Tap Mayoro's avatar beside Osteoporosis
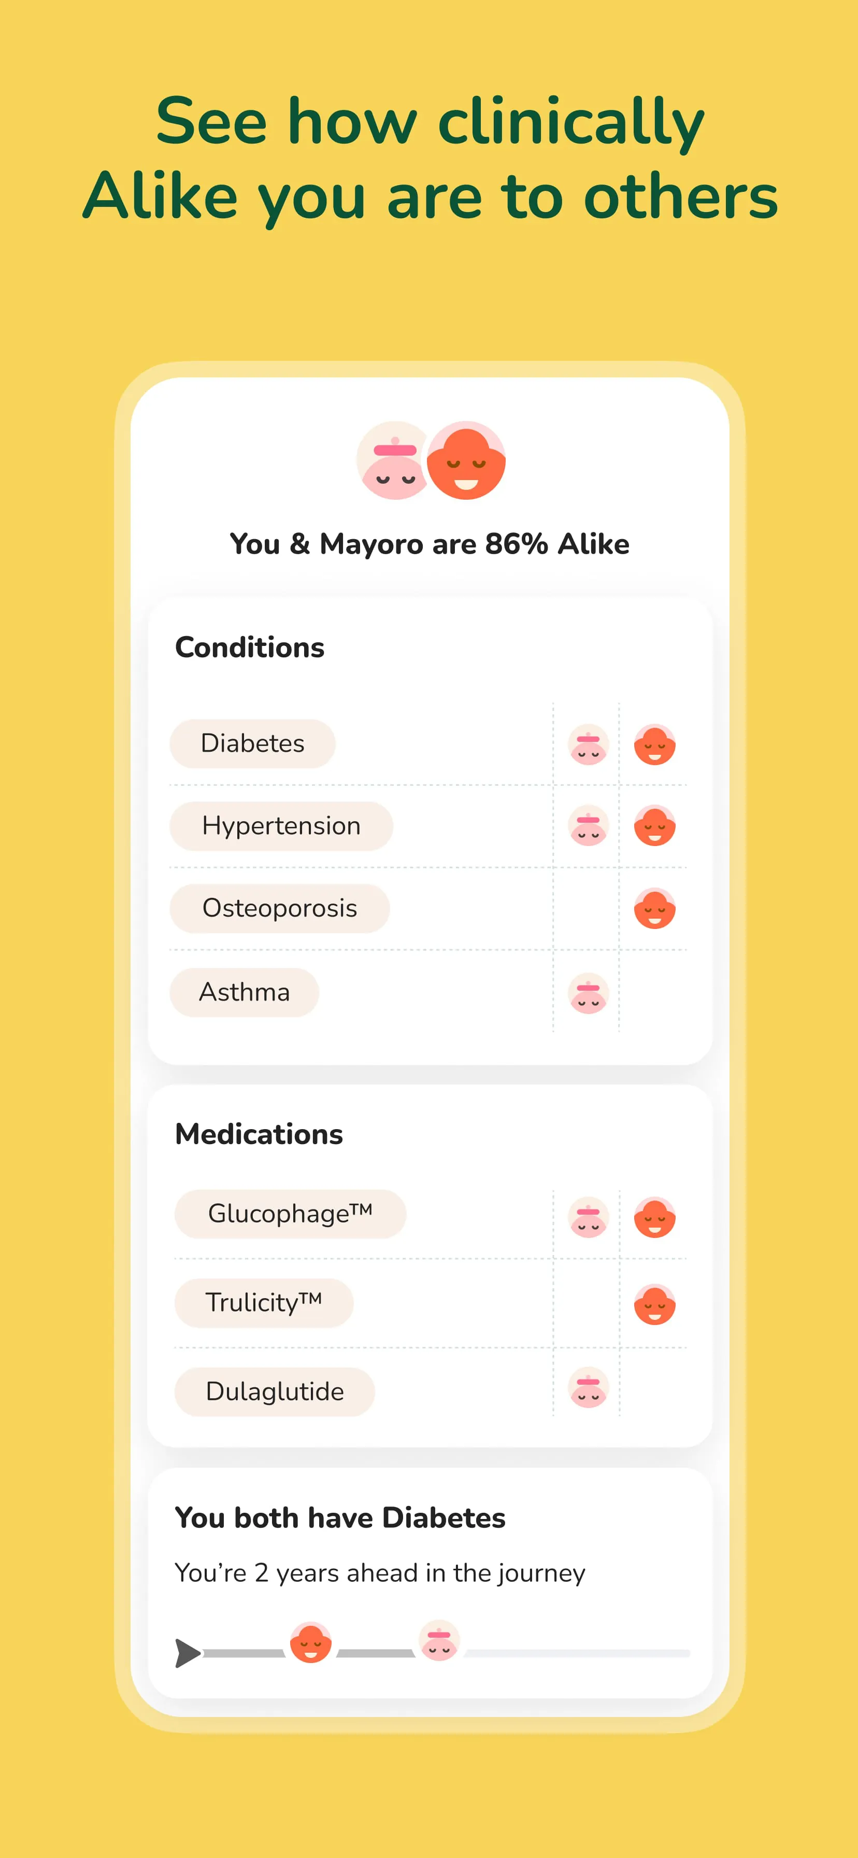This screenshot has height=1858, width=858. pyautogui.click(x=655, y=909)
